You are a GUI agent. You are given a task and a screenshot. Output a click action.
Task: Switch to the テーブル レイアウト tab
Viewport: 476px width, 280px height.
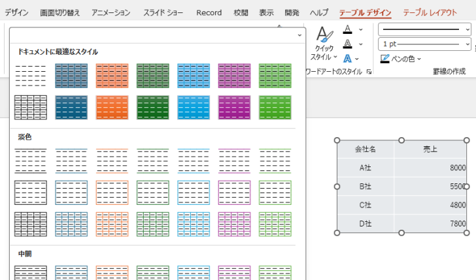[x=430, y=13]
